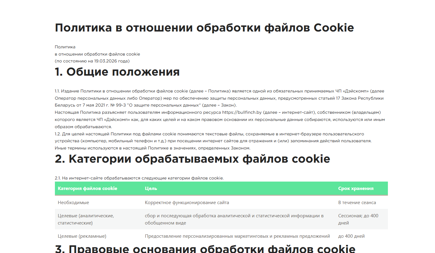Click the date line '(по состоянию на 19.03.2026 года)'

pos(92,61)
